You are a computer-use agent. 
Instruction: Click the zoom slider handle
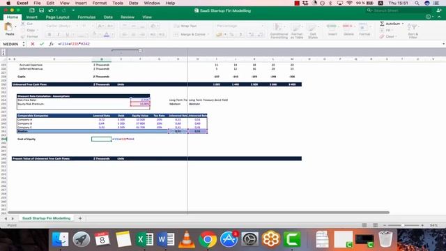click(x=403, y=225)
